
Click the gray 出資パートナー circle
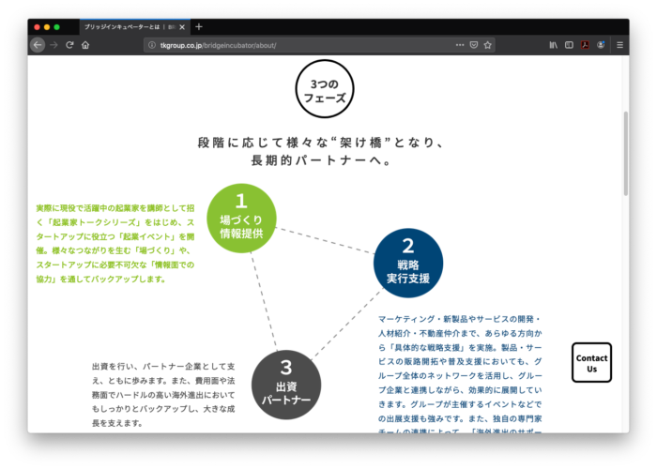286,385
